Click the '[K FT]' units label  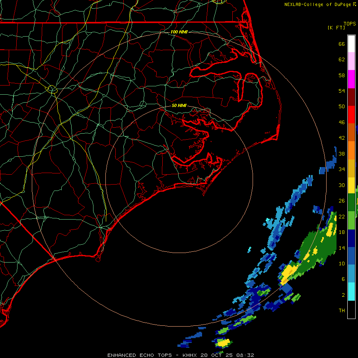(336, 27)
